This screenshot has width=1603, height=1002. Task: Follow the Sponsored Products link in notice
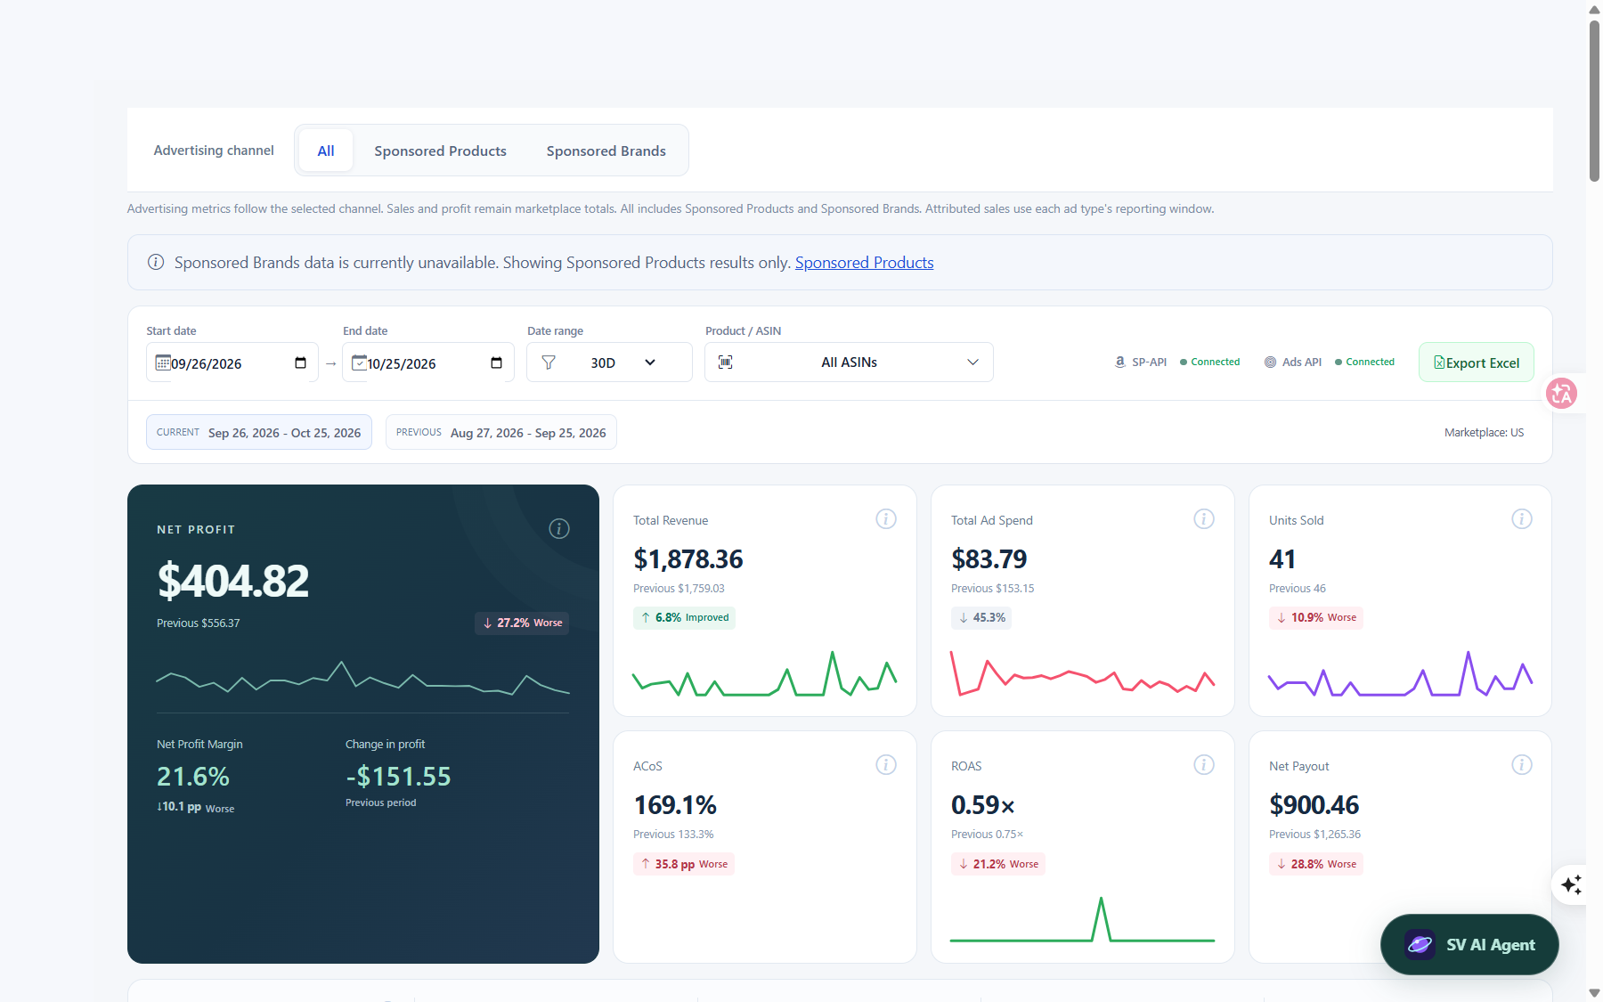pos(864,263)
